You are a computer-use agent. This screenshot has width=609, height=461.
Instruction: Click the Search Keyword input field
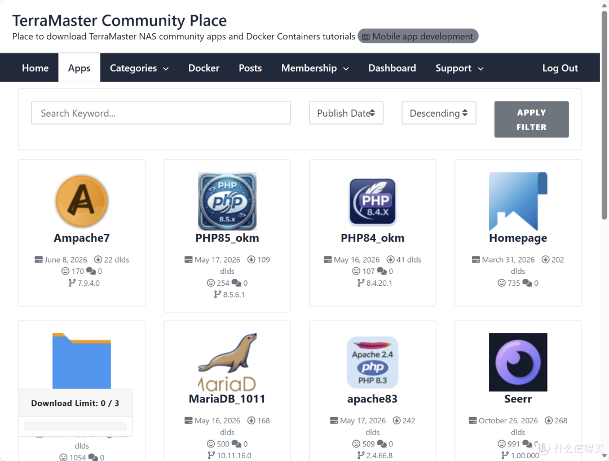161,113
